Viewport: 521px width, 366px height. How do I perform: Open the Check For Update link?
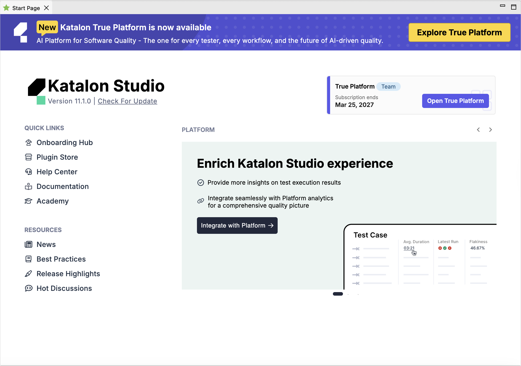[127, 101]
